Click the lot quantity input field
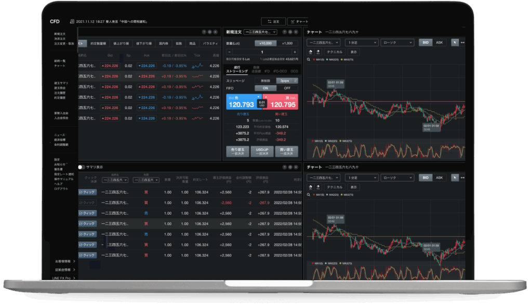This screenshot has width=532, height=308. [262, 52]
